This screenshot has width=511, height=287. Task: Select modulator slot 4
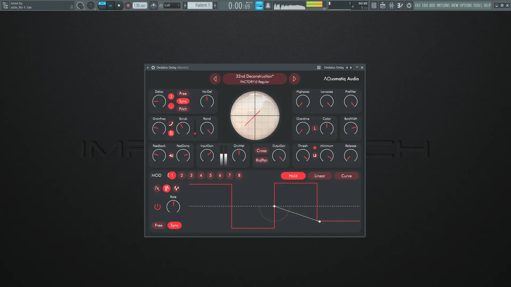pos(201,175)
